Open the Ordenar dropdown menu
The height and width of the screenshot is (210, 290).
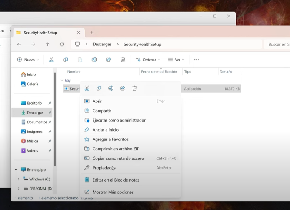tap(147, 60)
